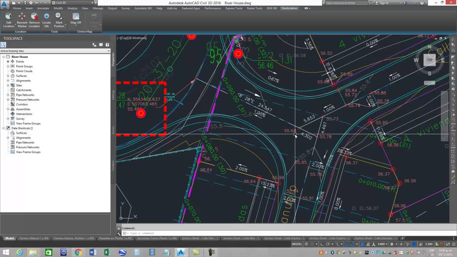Click the Save icon in quick access toolbar
This screenshot has height=257, width=457.
pos(25,3)
